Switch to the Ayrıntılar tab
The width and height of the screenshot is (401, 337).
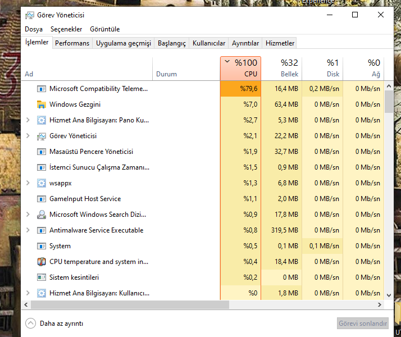click(x=245, y=43)
